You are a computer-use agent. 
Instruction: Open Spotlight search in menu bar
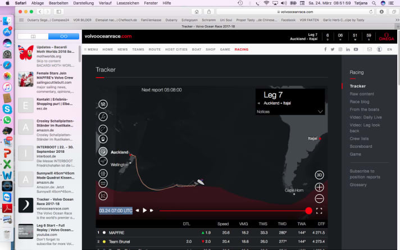pos(374,3)
